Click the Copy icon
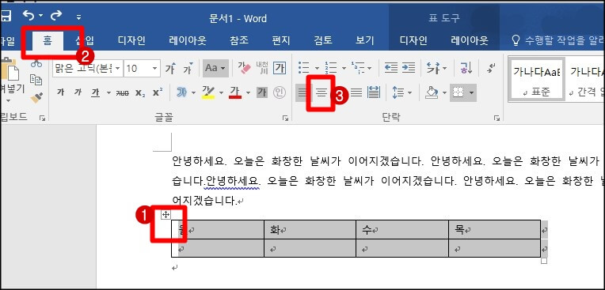 pos(36,80)
